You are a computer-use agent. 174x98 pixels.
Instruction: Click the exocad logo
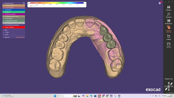click(153, 90)
